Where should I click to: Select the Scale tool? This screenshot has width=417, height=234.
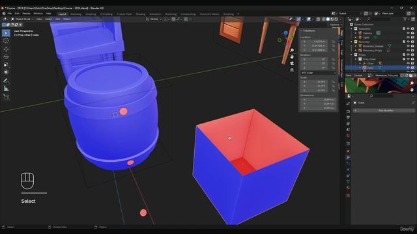pos(6,64)
